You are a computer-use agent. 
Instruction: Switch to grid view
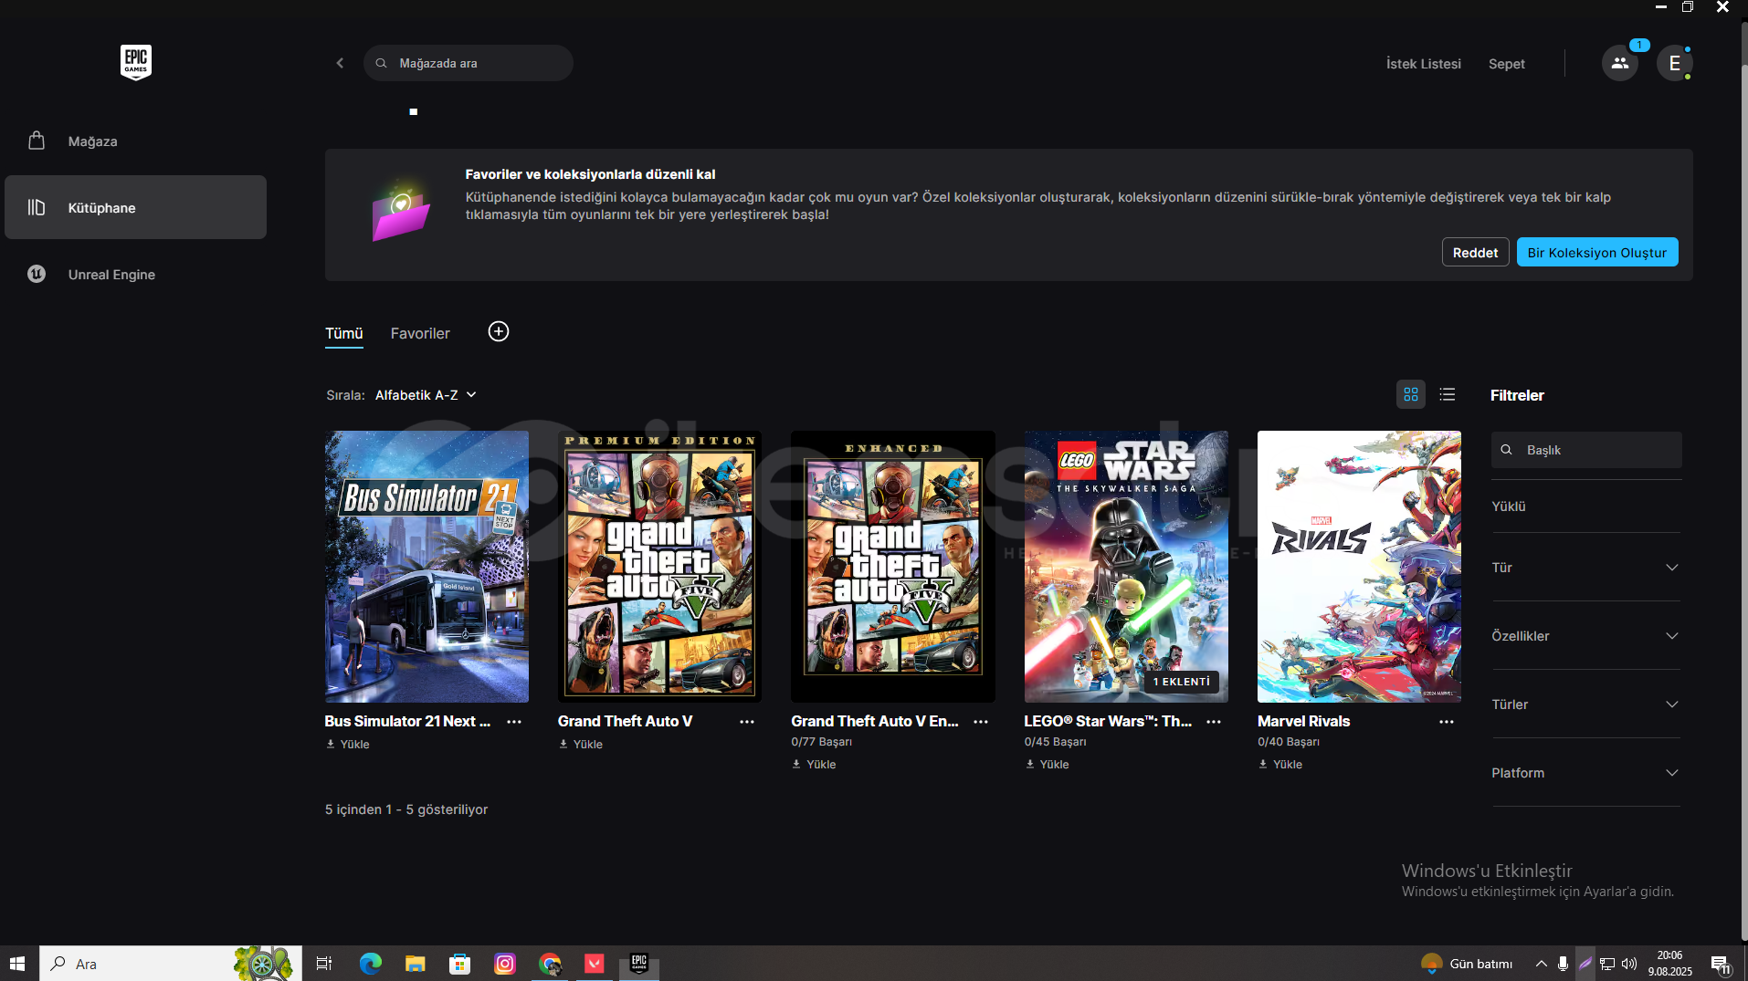click(1411, 394)
